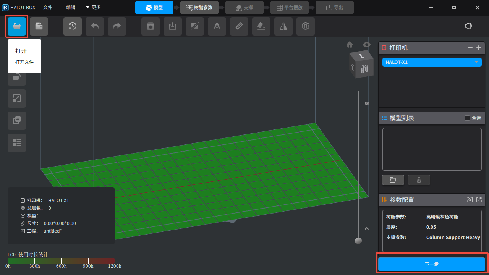This screenshot has width=489, height=275.
Task: Click the upload export arrow tool icon
Action: coord(173,26)
